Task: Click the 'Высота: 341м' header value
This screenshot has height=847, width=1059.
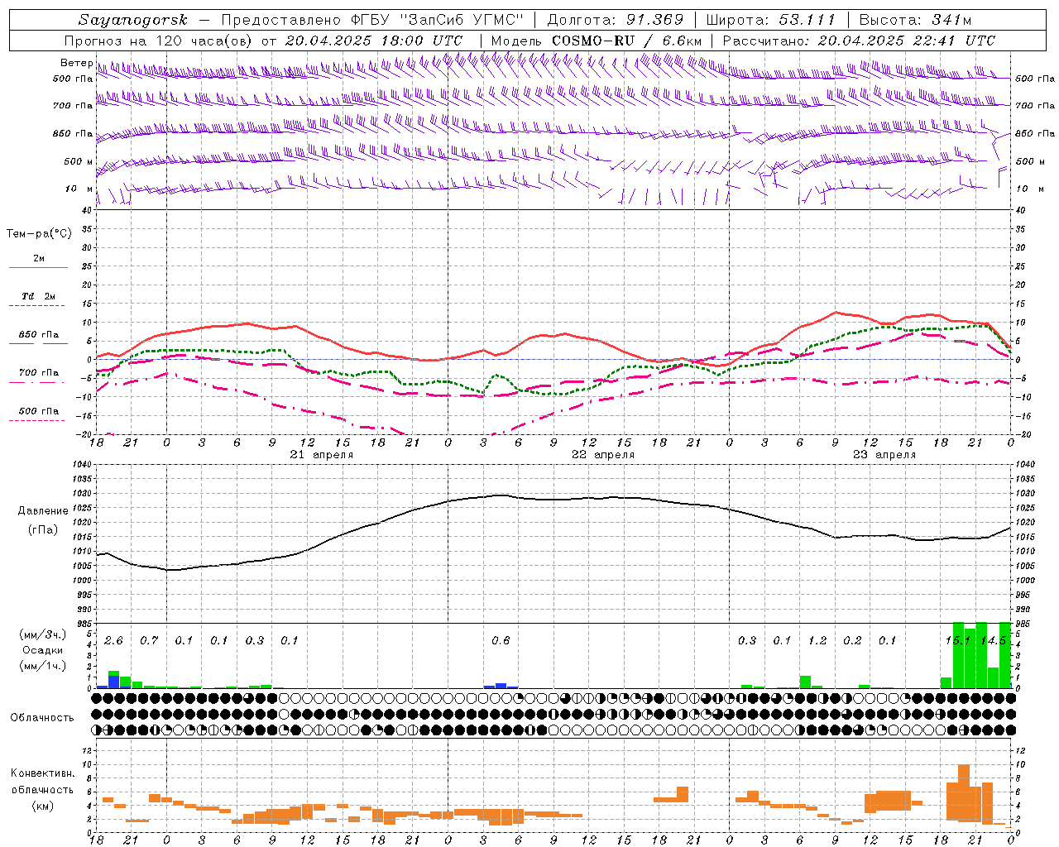Action: click(916, 20)
